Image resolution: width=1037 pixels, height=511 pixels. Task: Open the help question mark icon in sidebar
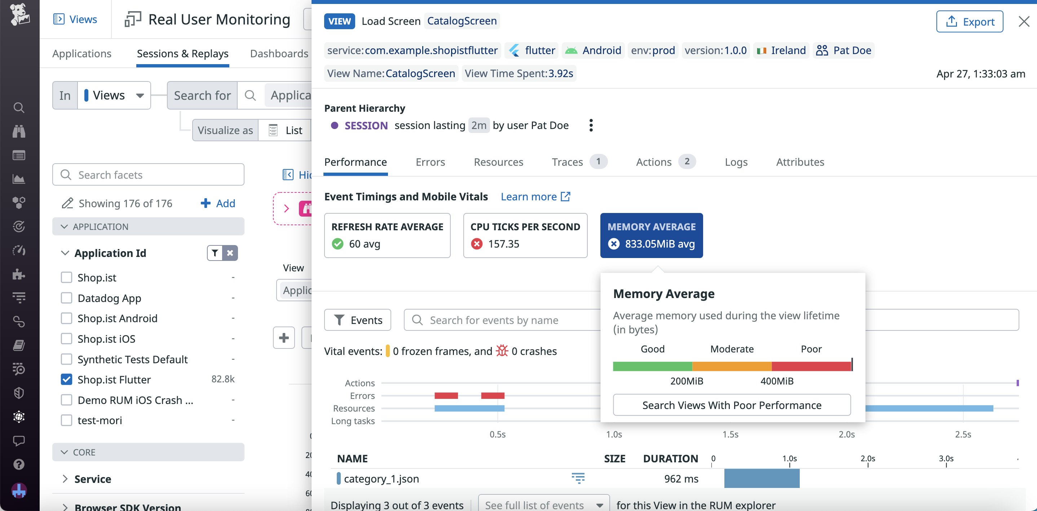click(x=19, y=465)
